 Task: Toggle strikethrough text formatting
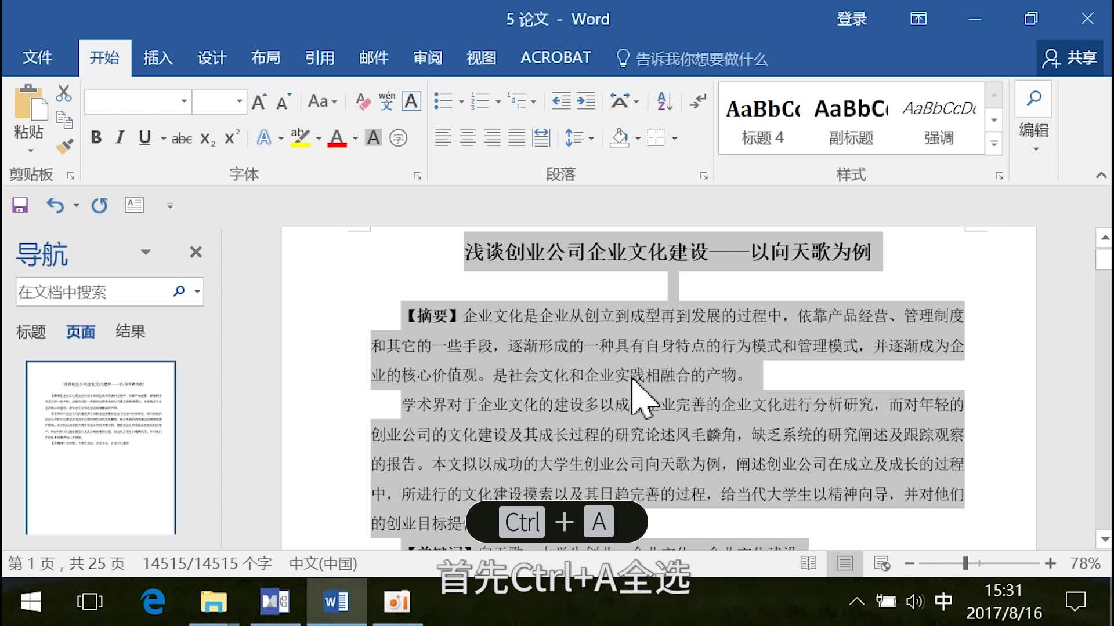click(x=182, y=138)
